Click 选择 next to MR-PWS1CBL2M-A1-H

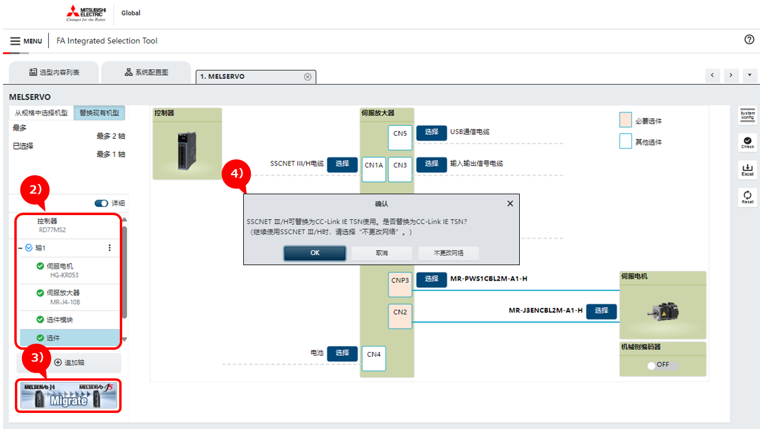coord(432,279)
